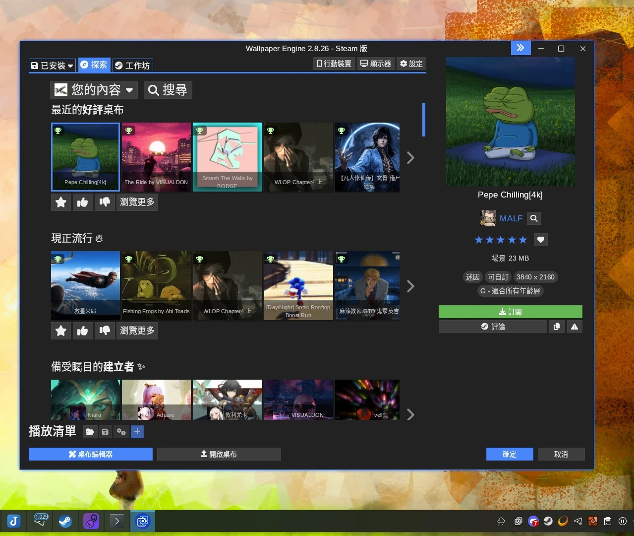The image size is (634, 536).
Task: Show next wallpapers in 最近的好評桌布 row
Action: (410, 158)
